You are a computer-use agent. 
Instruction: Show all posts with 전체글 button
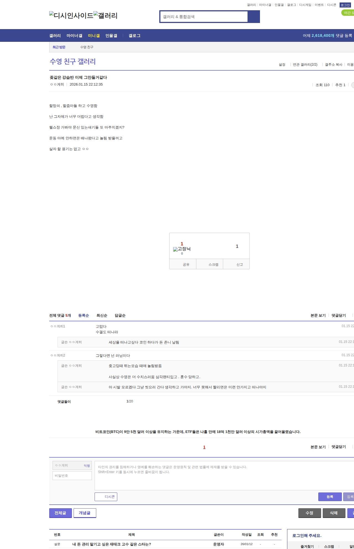61,513
